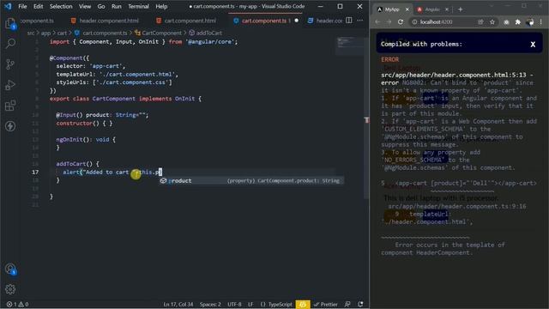Open the Go menu
549x309 pixels.
point(101,6)
